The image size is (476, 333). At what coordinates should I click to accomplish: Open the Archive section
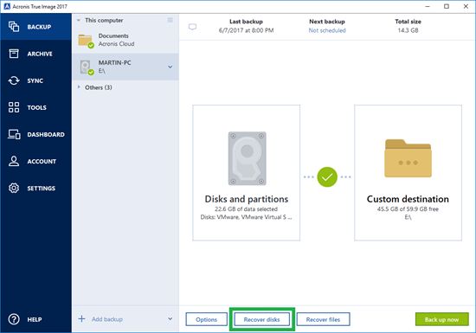click(x=35, y=54)
